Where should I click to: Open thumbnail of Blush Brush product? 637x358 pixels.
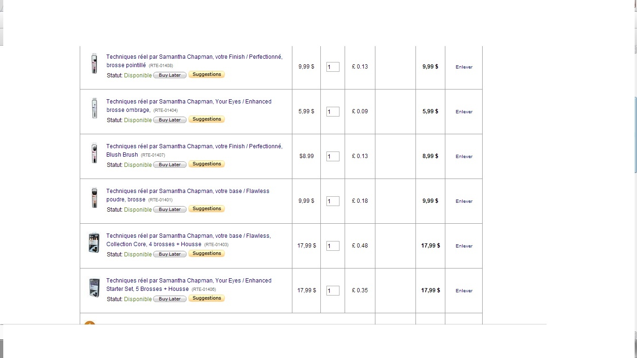point(94,153)
